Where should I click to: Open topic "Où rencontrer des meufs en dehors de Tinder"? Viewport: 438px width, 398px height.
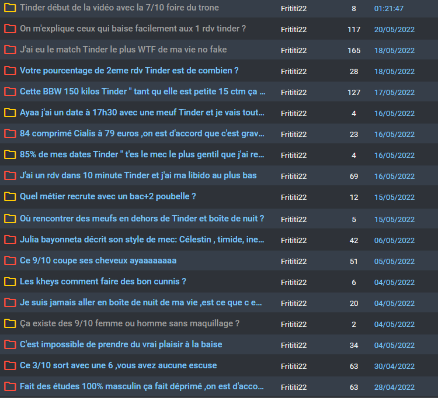point(142,219)
